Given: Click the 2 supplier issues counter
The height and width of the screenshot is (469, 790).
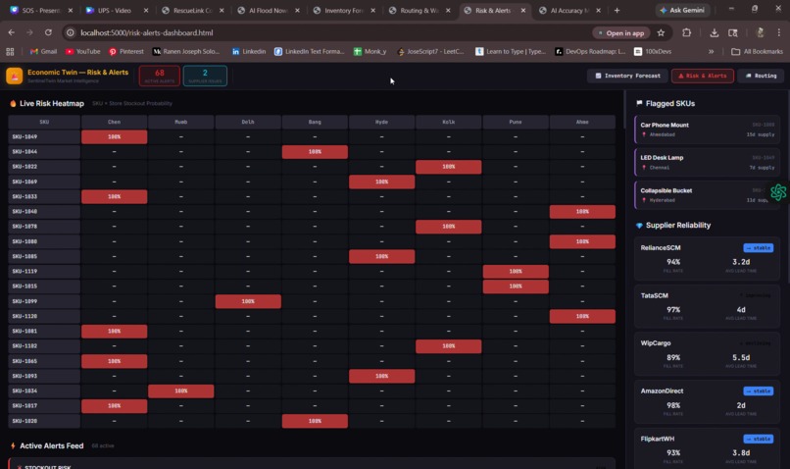Looking at the screenshot, I should click(x=205, y=76).
